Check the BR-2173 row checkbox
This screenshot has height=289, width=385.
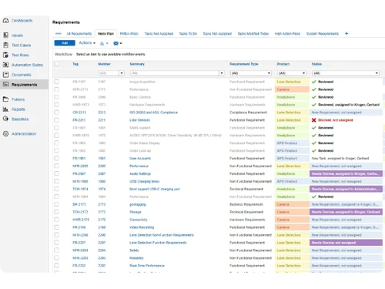pyautogui.click(x=56, y=204)
